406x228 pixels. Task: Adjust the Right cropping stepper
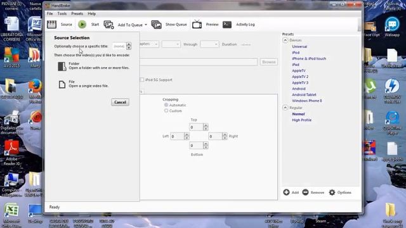(225, 136)
